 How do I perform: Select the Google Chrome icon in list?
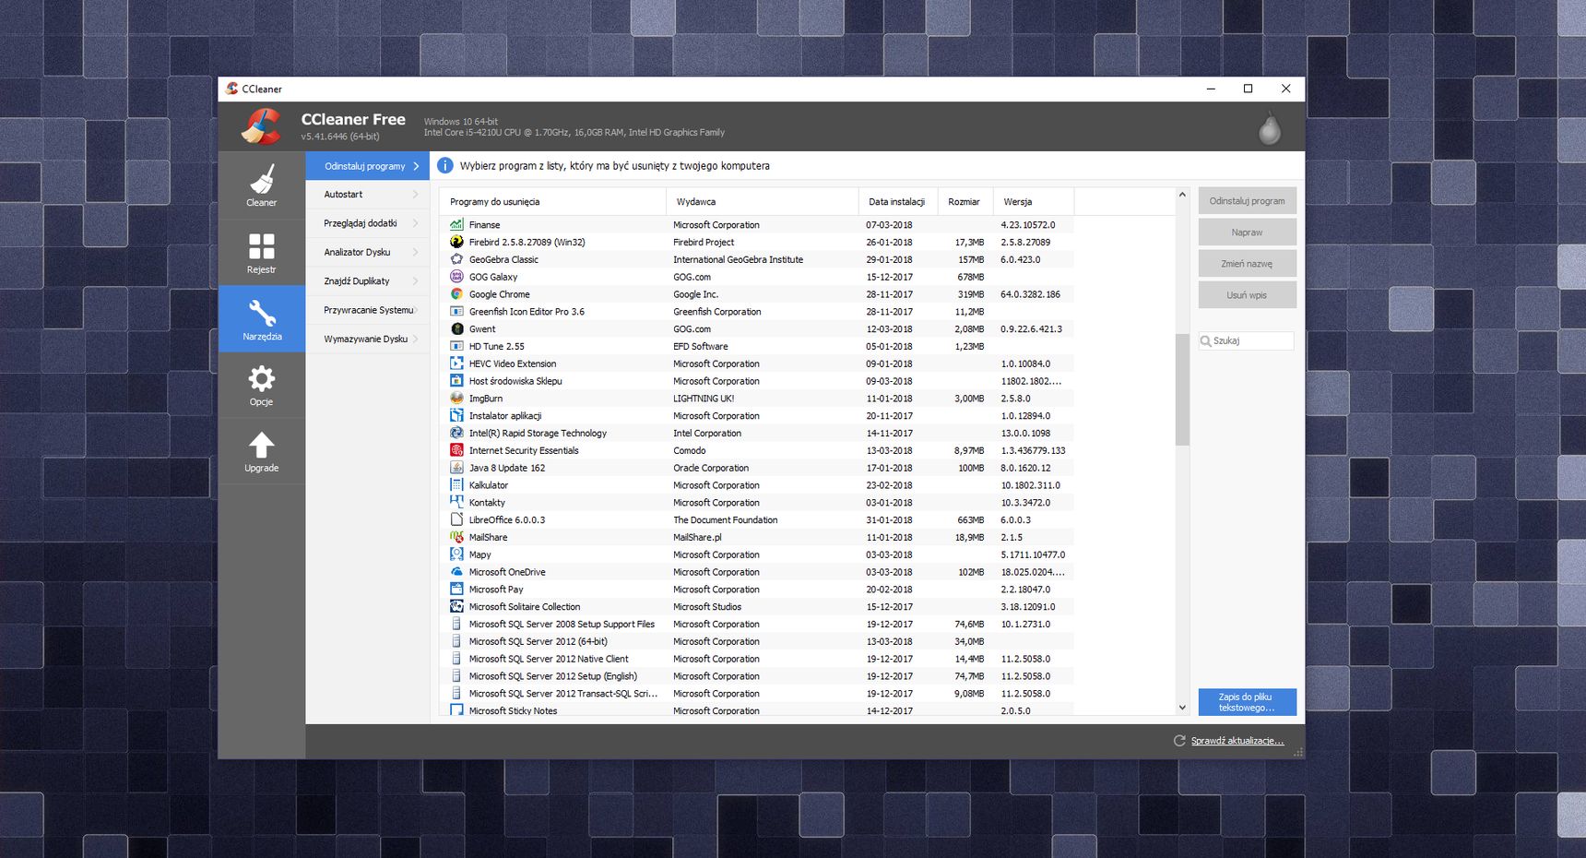pos(456,294)
